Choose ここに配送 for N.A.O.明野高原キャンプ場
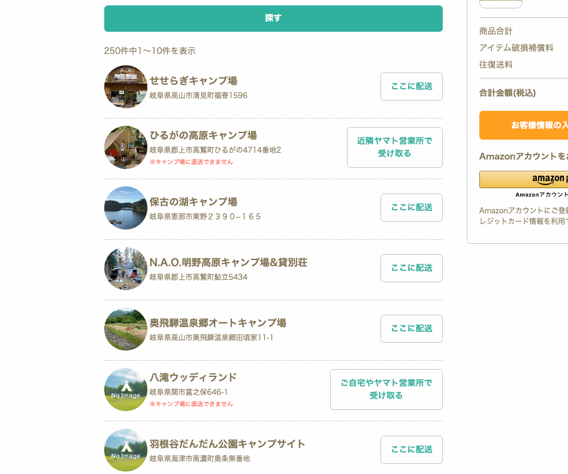Screen dimensions: 568x474 pos(411,268)
